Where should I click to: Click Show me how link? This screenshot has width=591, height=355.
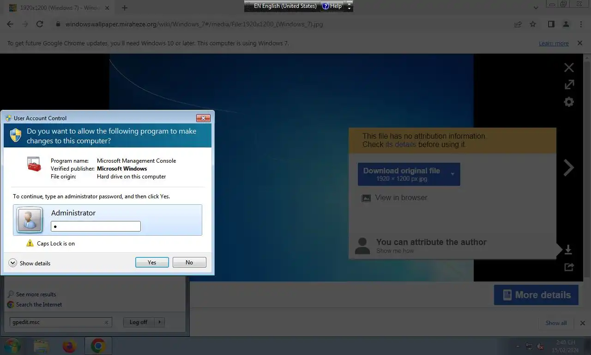[395, 251]
